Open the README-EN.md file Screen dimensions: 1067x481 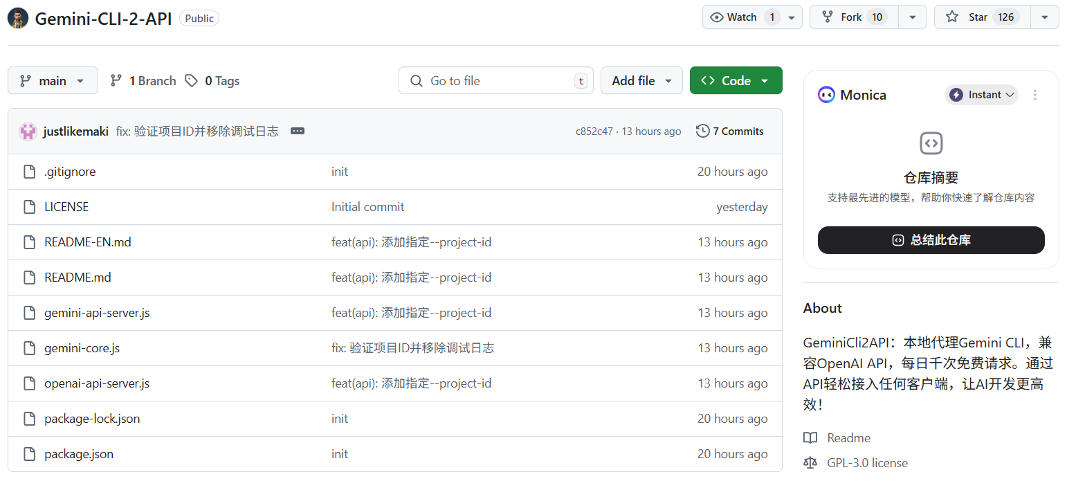click(88, 242)
